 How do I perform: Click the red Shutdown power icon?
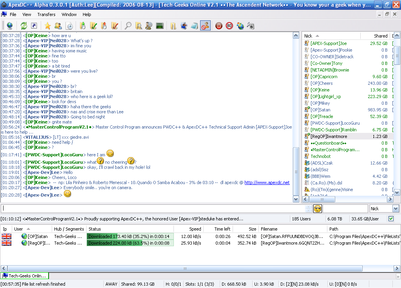pos(219,26)
